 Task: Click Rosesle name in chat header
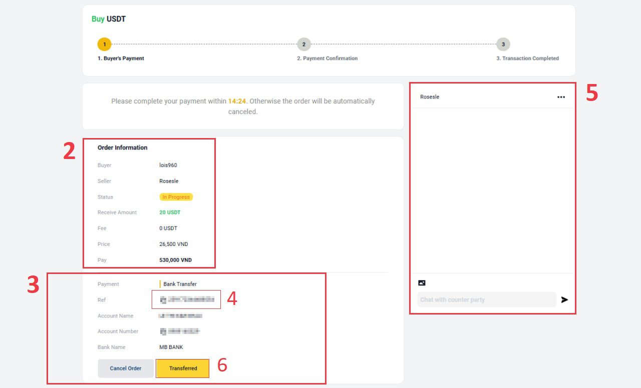coord(430,97)
